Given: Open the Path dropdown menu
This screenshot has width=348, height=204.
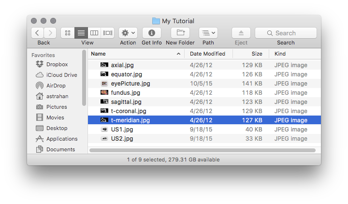Looking at the screenshot, I should coord(208,33).
